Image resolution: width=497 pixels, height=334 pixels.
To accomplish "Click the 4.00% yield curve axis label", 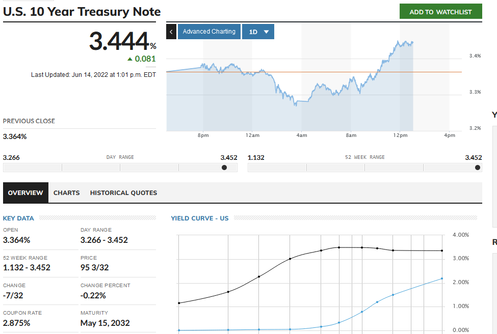I will [460, 235].
